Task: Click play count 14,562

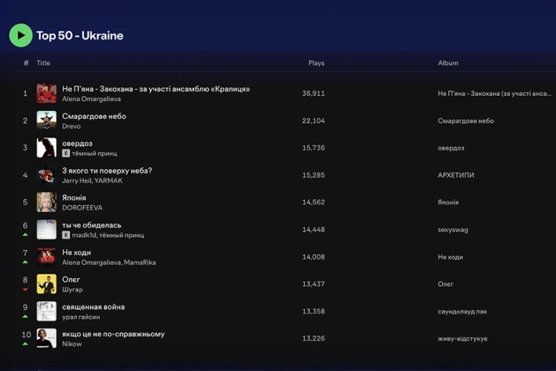Action: (x=314, y=202)
